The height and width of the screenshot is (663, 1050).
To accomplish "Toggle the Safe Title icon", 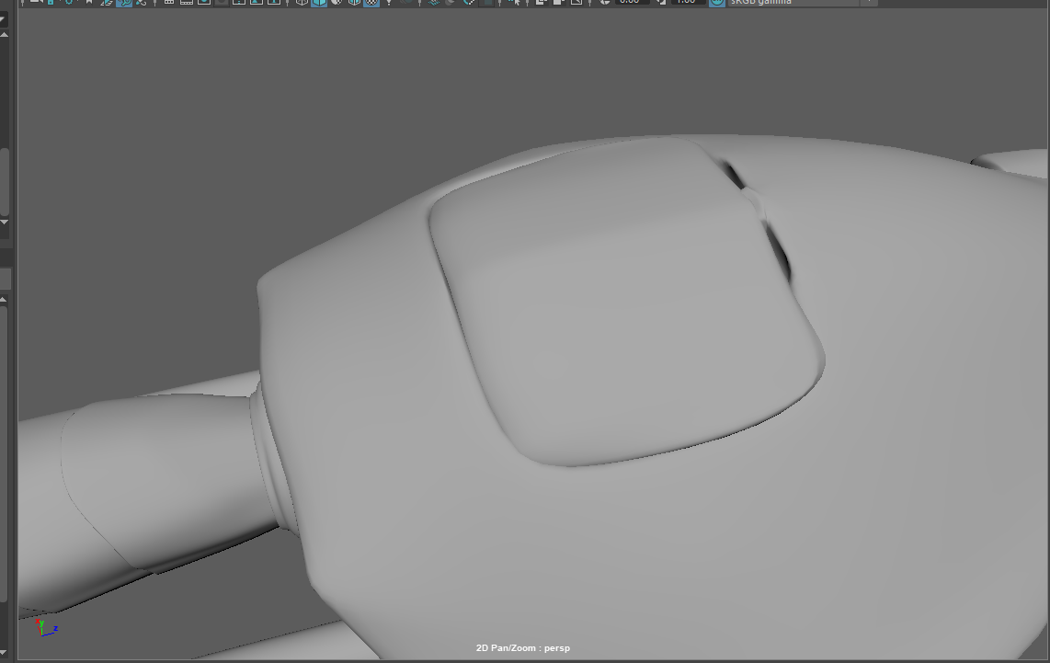I will (x=273, y=2).
